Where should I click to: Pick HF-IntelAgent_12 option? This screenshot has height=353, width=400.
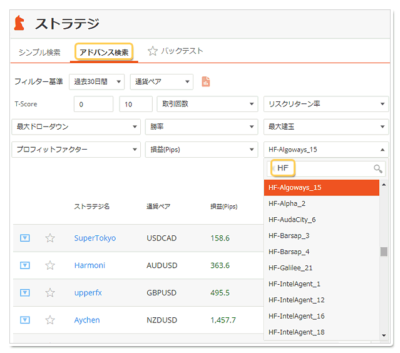(322, 300)
